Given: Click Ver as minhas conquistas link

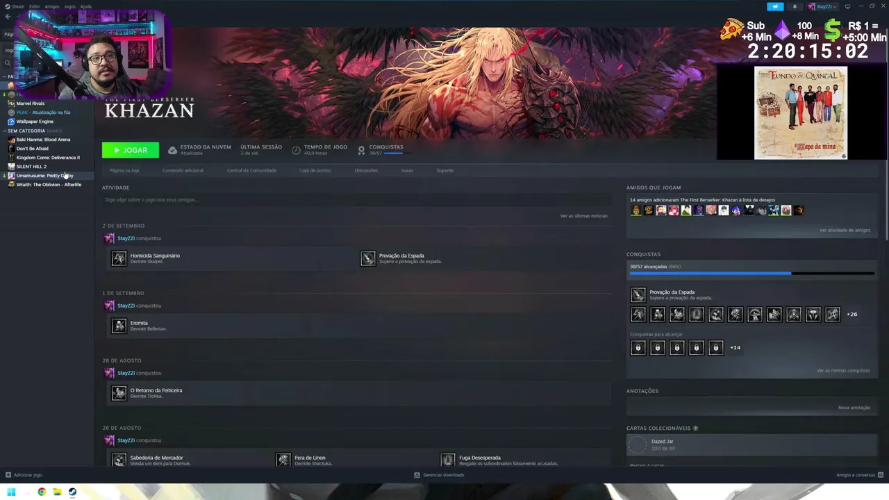Looking at the screenshot, I should (x=843, y=370).
